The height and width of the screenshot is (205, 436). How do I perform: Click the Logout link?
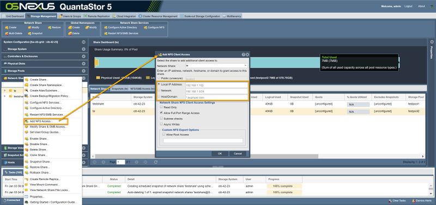(408, 6)
